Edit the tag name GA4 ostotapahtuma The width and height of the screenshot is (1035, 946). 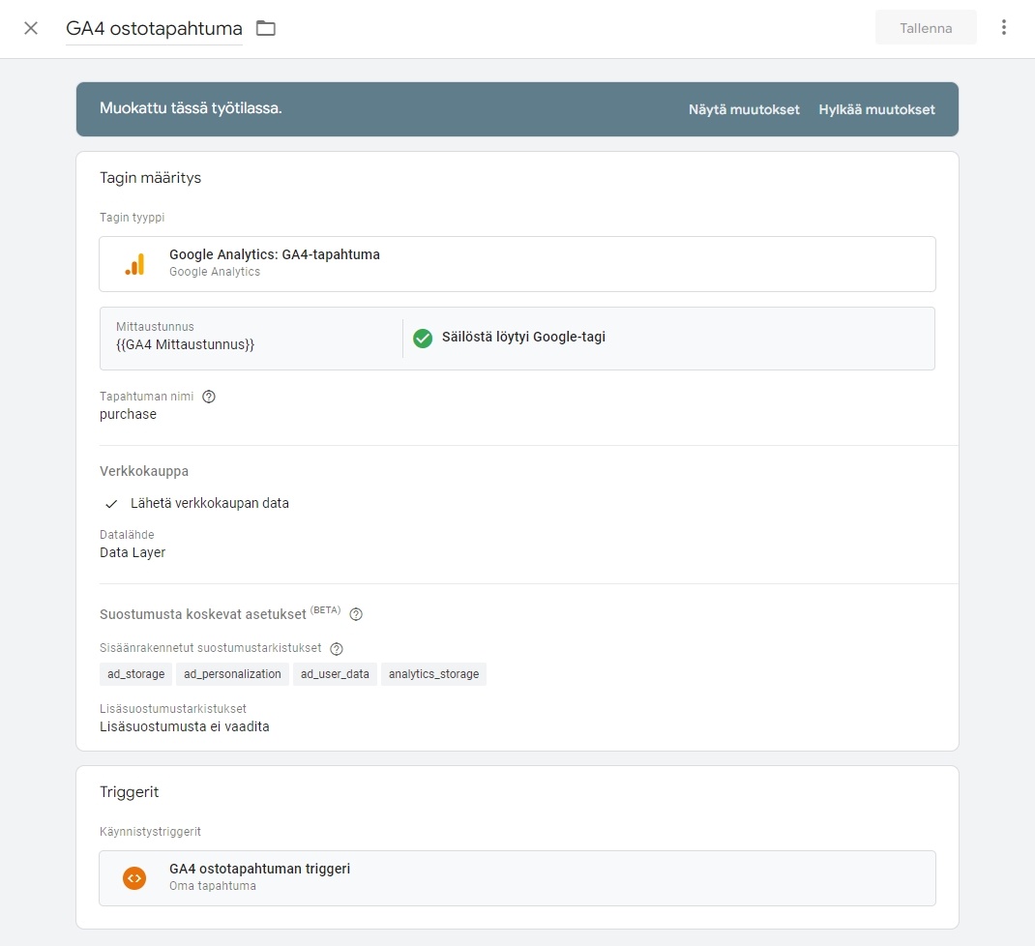154,28
